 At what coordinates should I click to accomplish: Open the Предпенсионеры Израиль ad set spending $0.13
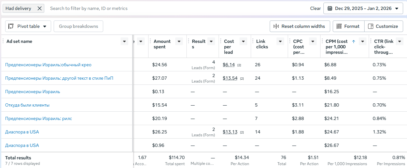(x=32, y=92)
